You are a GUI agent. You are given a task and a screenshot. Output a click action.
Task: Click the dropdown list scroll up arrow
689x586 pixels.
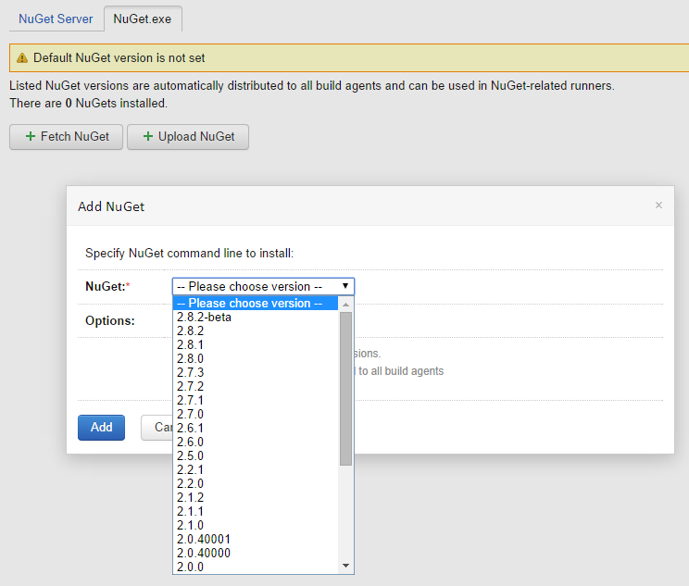point(345,304)
